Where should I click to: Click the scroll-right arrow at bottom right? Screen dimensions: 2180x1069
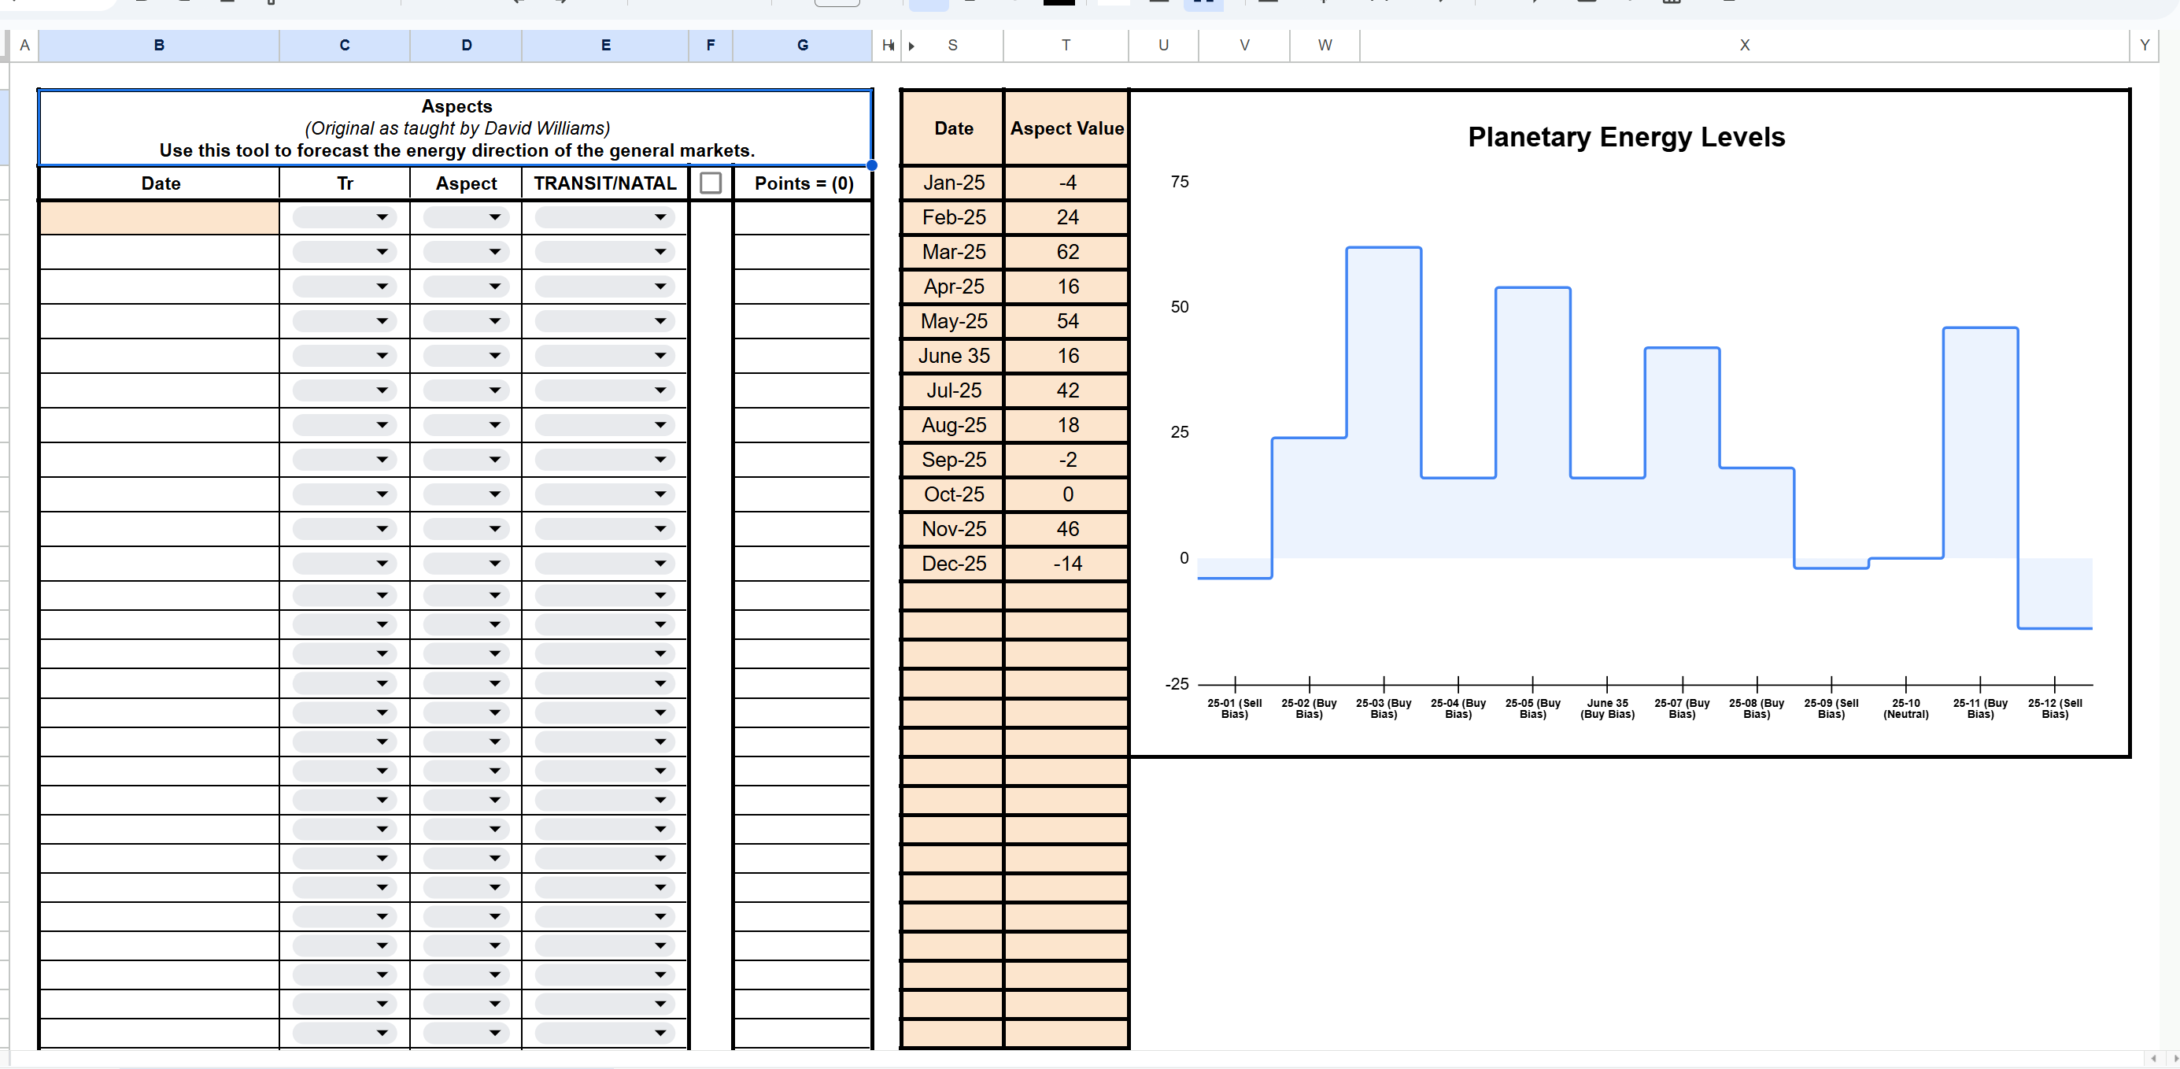click(2175, 1058)
